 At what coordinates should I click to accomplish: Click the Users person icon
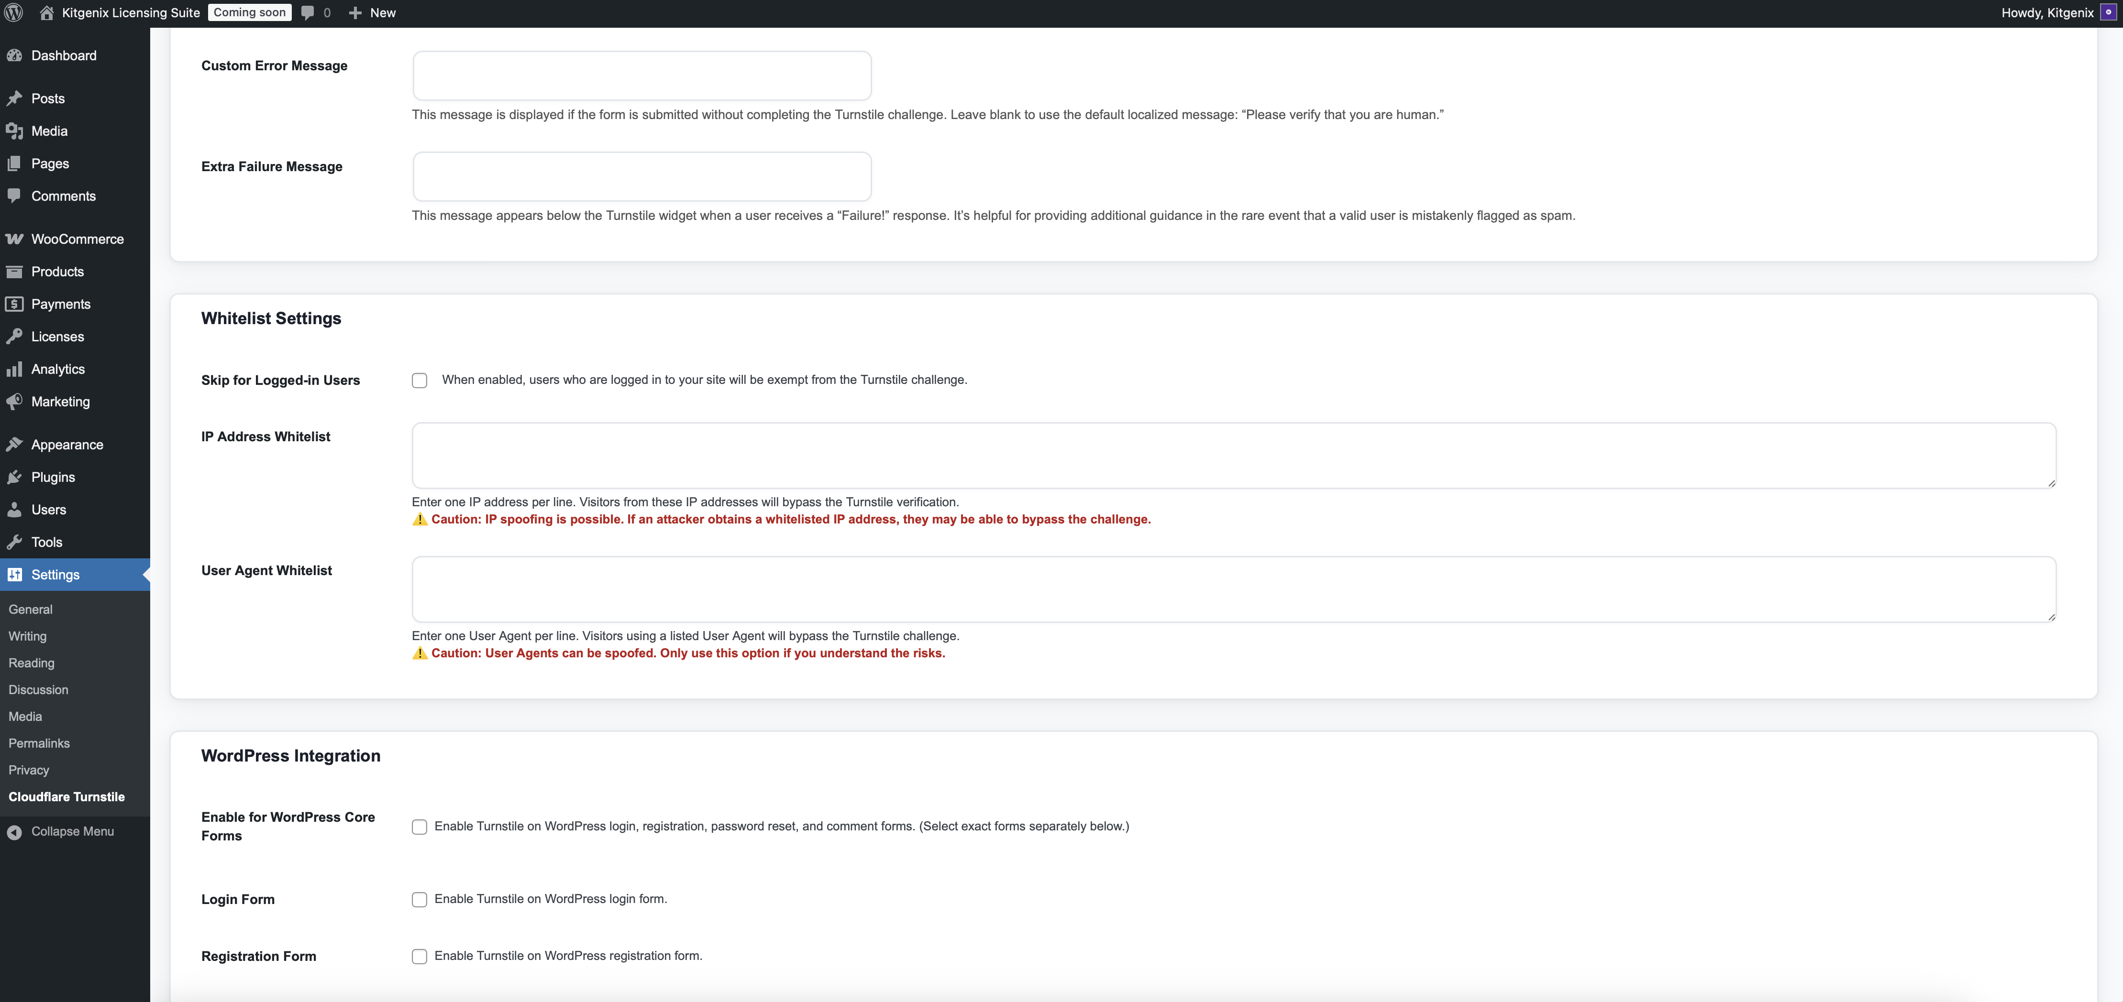14,510
